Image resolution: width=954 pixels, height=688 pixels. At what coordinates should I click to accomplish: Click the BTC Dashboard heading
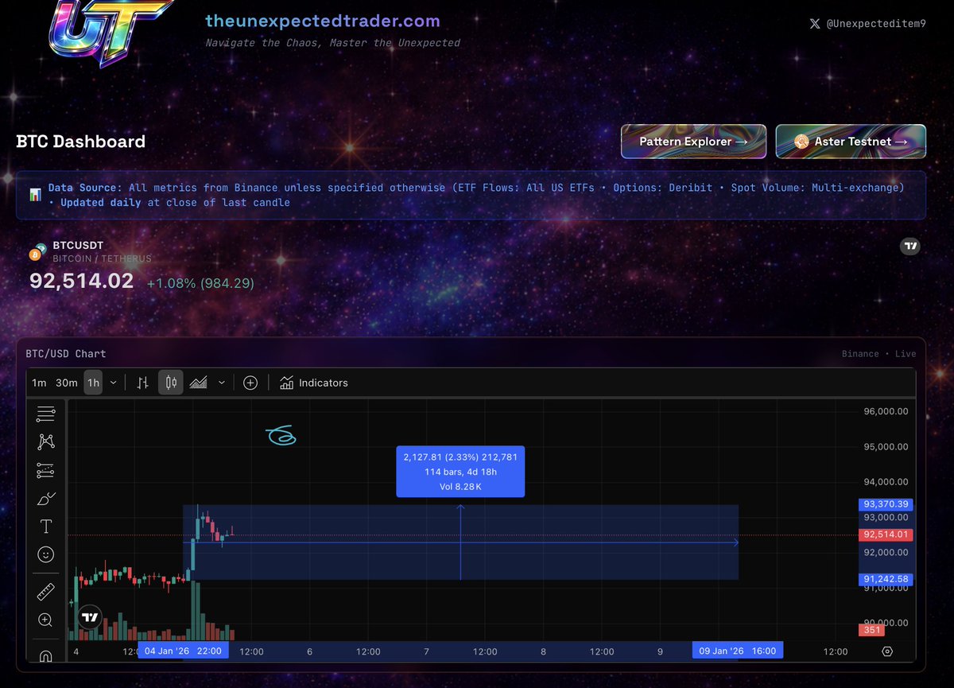pyautogui.click(x=81, y=142)
